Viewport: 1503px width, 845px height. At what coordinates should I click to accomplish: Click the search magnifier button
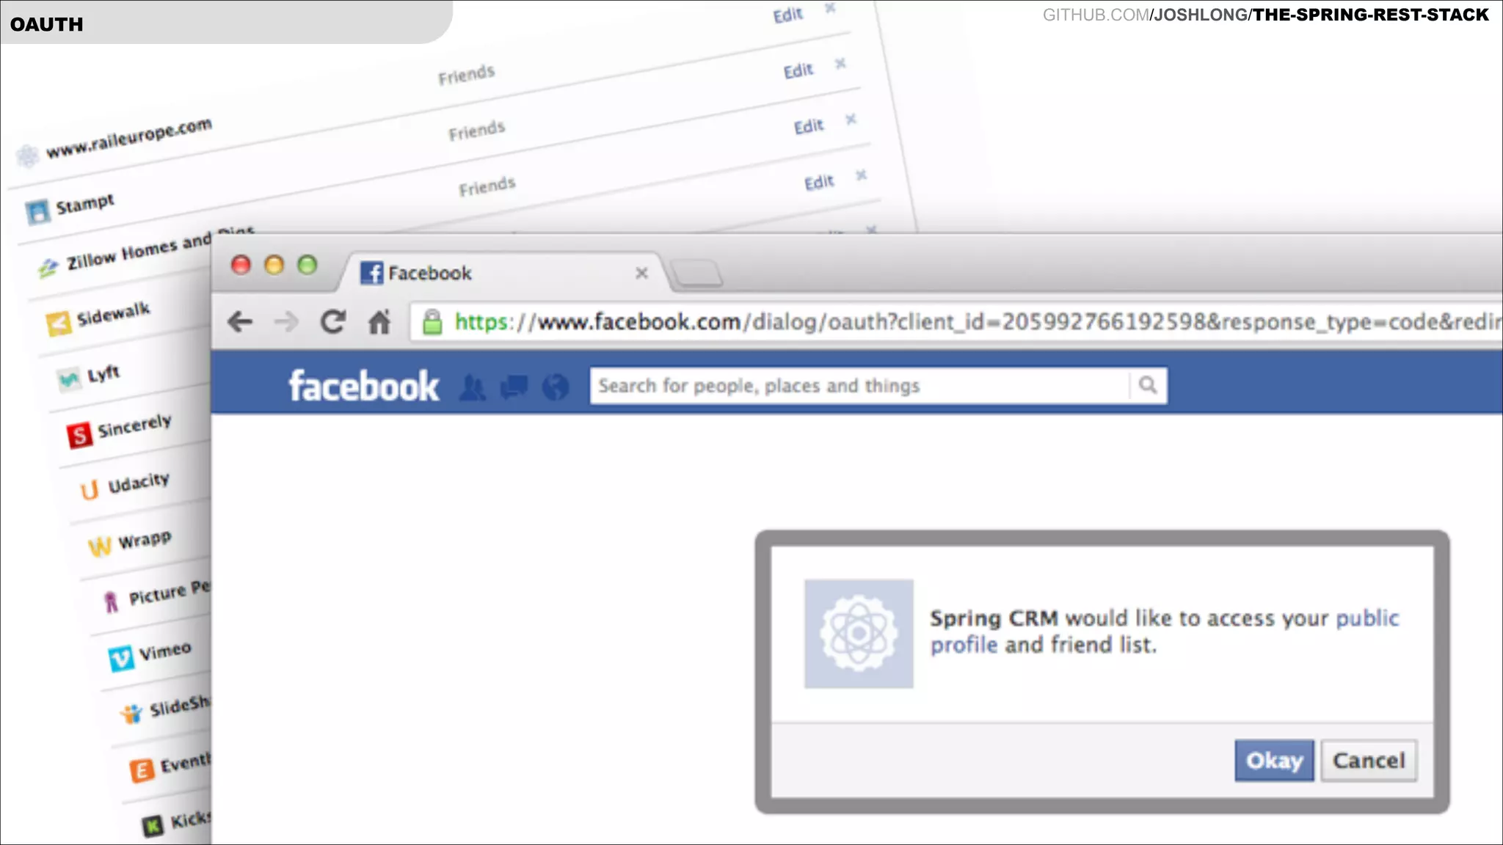[x=1148, y=385]
